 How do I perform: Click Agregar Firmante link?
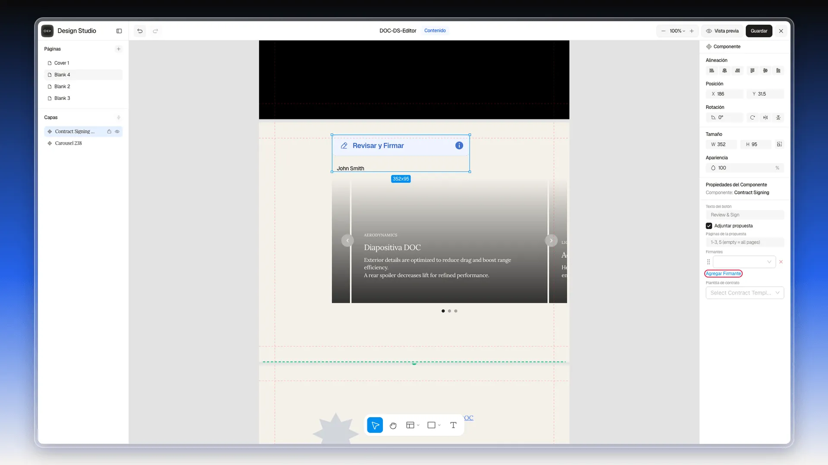point(723,274)
